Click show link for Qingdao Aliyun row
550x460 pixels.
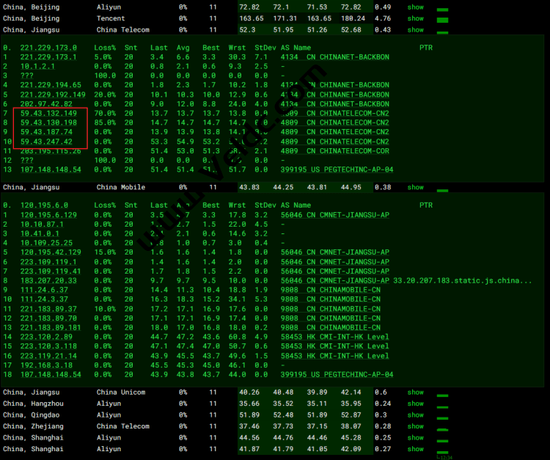(415, 415)
